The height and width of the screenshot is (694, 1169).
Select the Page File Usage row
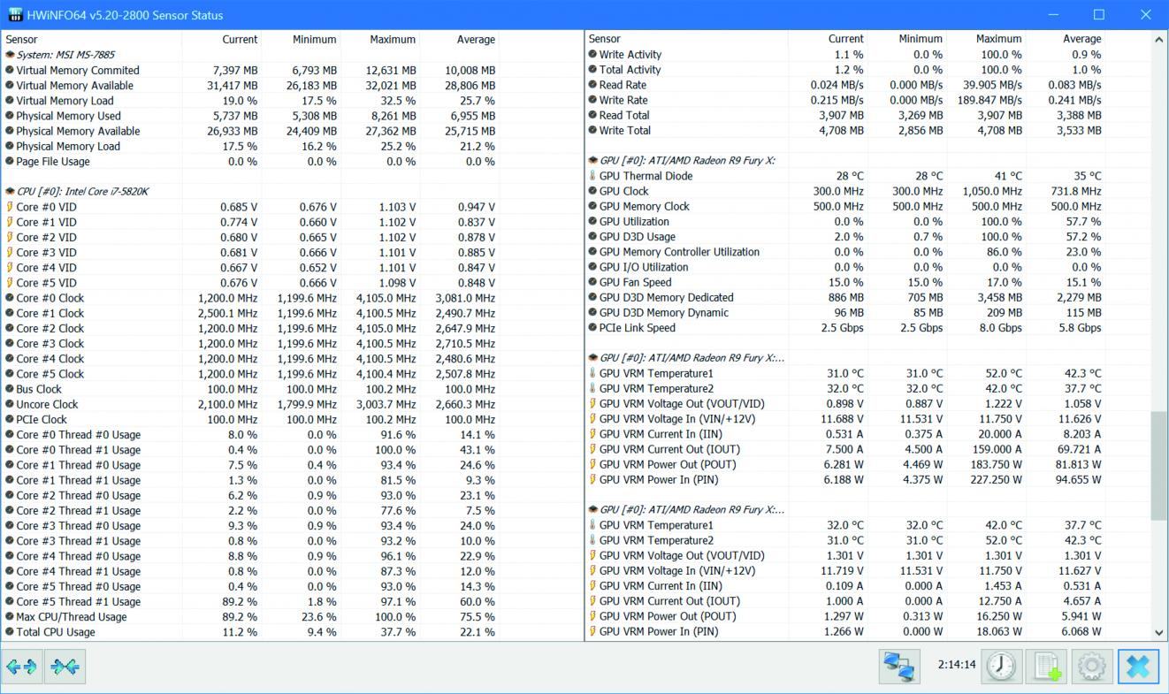click(x=249, y=162)
